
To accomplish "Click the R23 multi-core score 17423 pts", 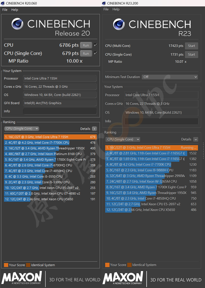I will tap(176, 46).
